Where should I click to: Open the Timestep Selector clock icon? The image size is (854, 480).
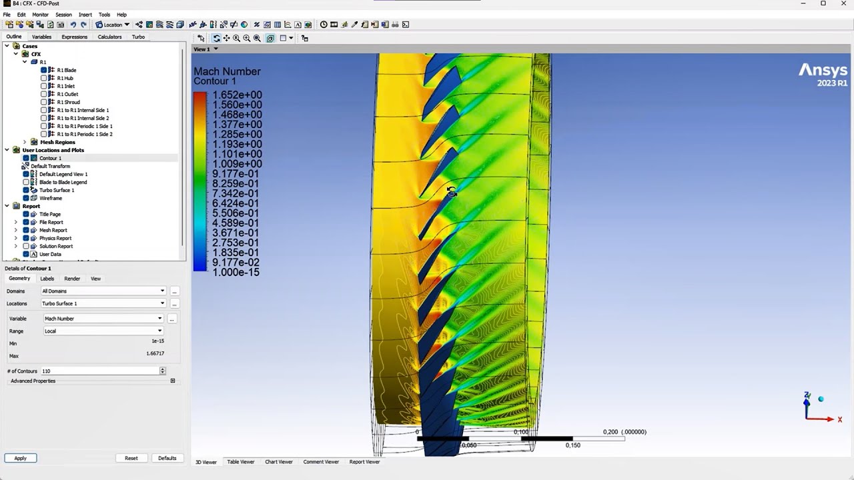tap(324, 25)
